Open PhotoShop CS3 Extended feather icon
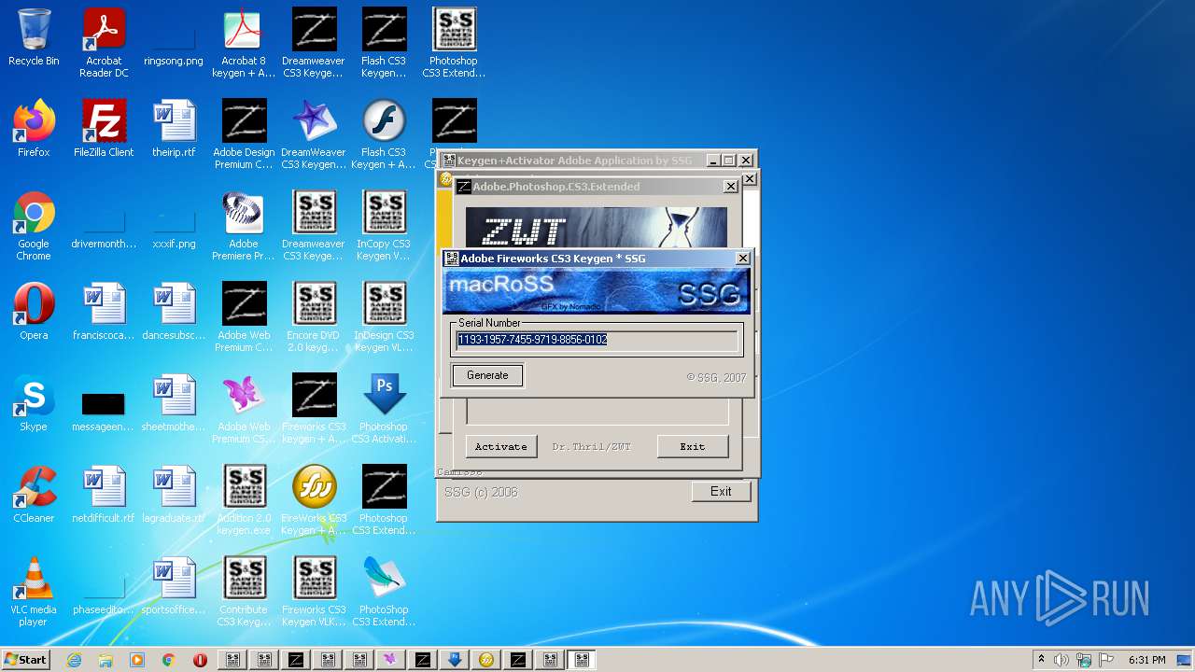The height and width of the screenshot is (672, 1195). point(384,592)
